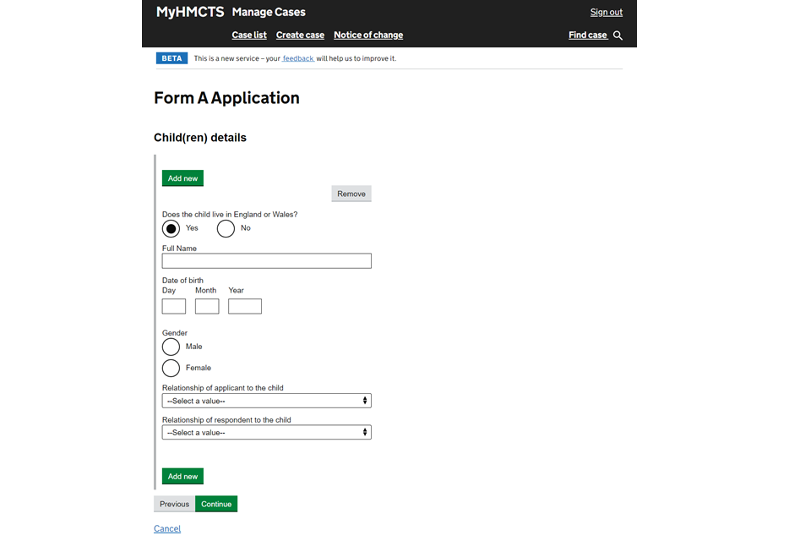
Task: Open Relationship of respondent to the child dropdown
Action: tap(266, 432)
